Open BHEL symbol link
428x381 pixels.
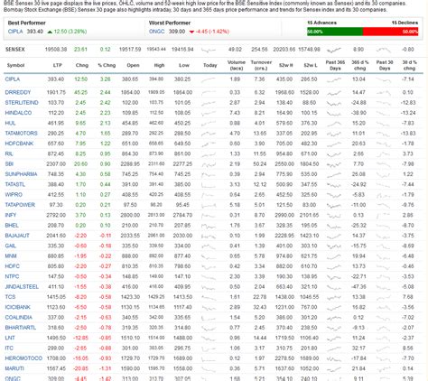coord(12,226)
